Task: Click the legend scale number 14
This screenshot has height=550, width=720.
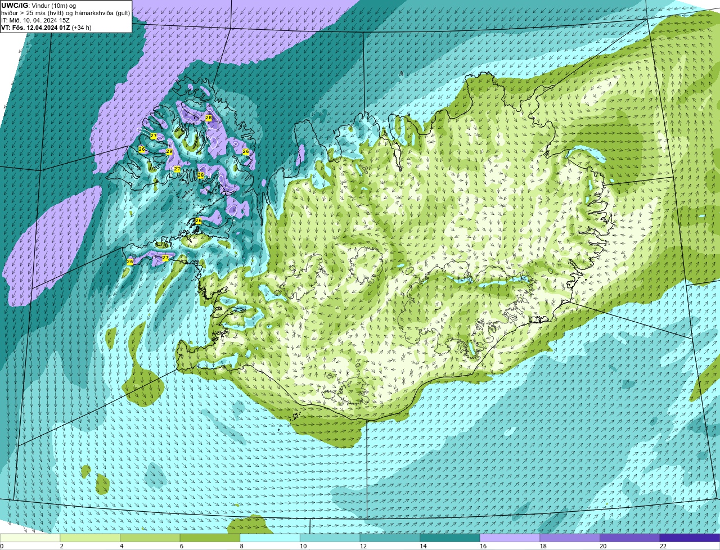Action: click(423, 546)
